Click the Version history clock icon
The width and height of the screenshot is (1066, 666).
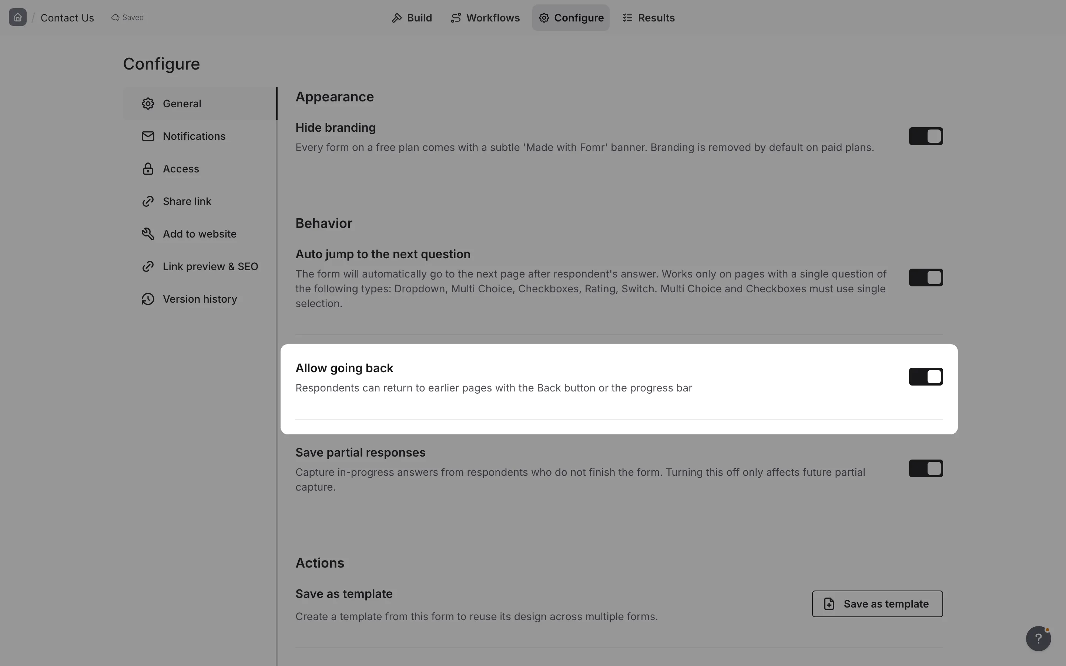click(148, 299)
